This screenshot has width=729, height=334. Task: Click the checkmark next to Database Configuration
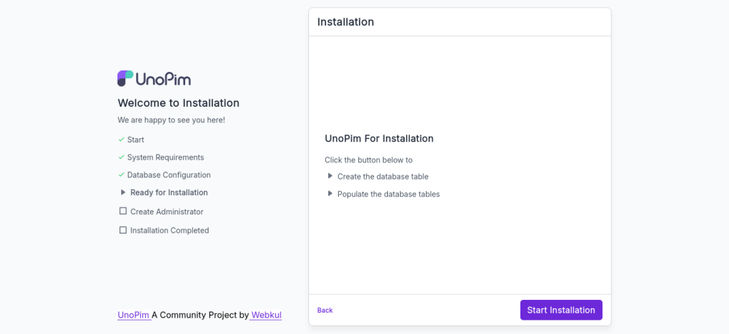coord(121,175)
